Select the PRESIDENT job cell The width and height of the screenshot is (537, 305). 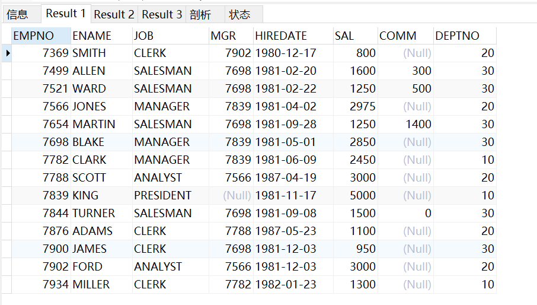[171, 195]
